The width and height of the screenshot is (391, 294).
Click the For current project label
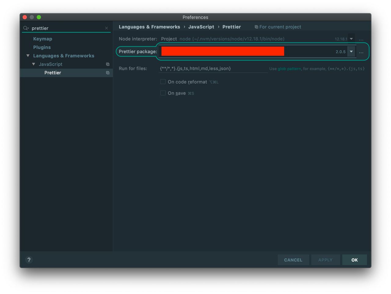pos(280,27)
